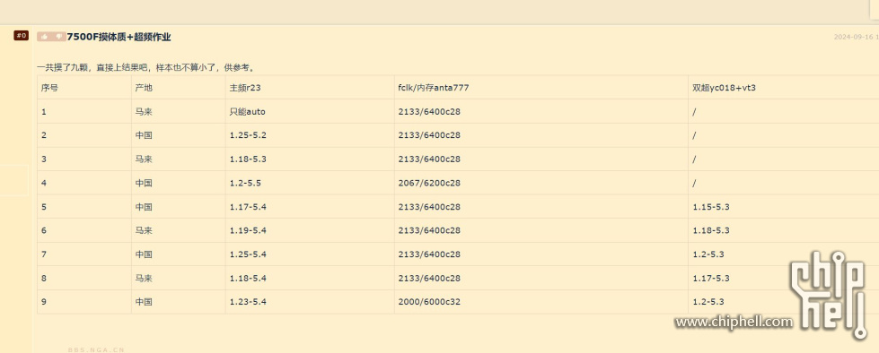The height and width of the screenshot is (353, 879).
Task: Select the 双超yc018+vt3 column header
Action: click(784, 88)
